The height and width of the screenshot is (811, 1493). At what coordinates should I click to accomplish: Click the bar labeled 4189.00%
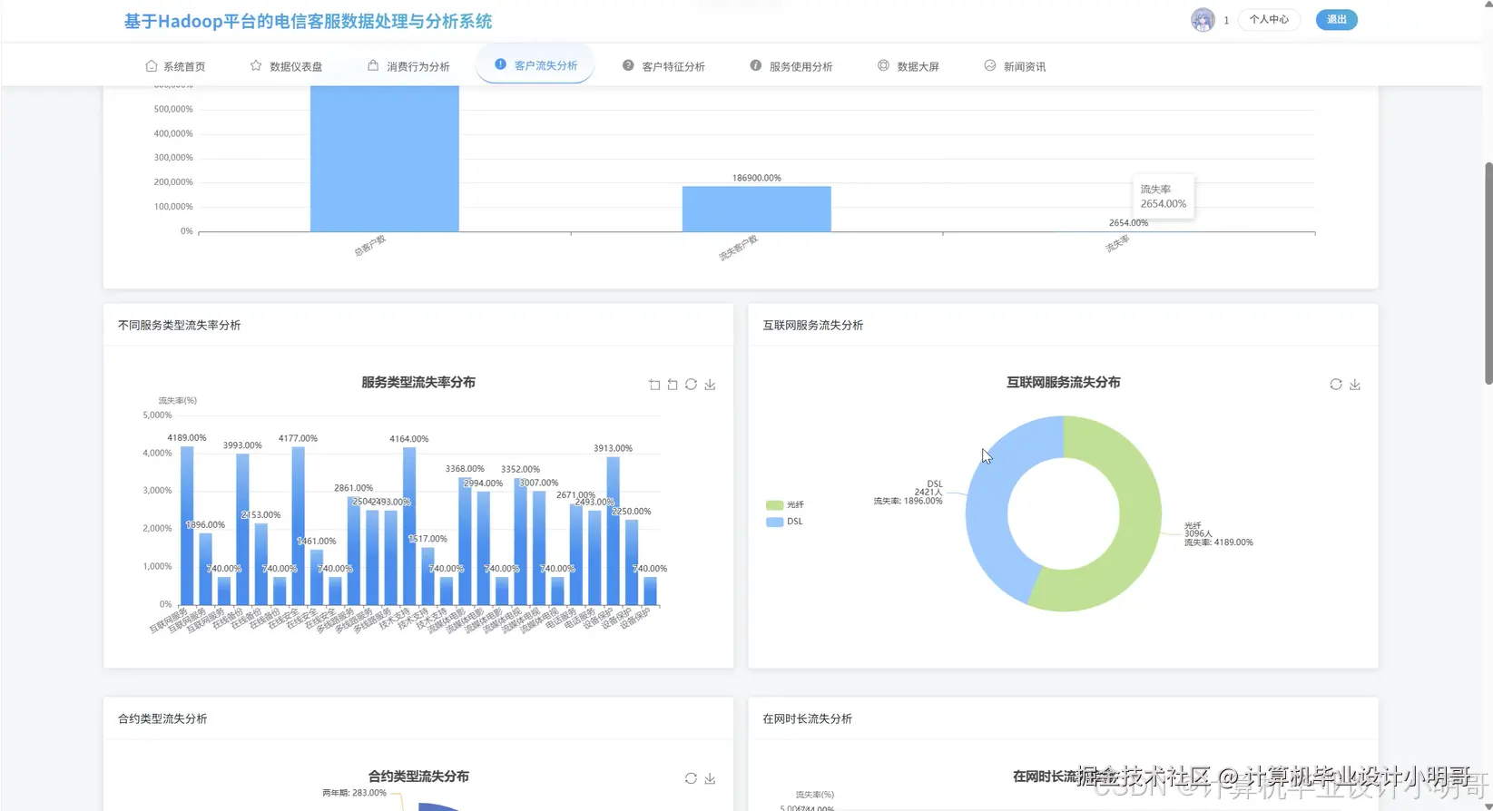click(x=187, y=526)
